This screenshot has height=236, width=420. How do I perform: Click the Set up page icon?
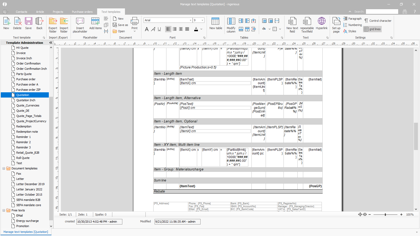click(336, 22)
